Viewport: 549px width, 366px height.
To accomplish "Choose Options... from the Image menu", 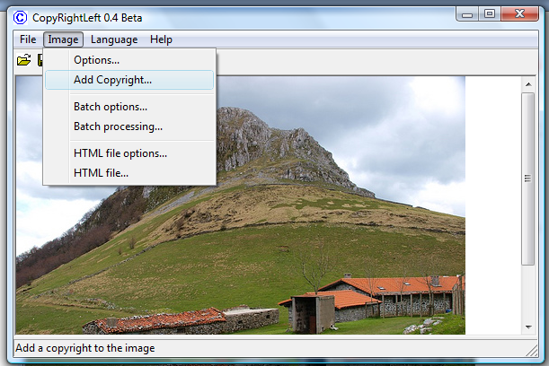I will (x=129, y=60).
